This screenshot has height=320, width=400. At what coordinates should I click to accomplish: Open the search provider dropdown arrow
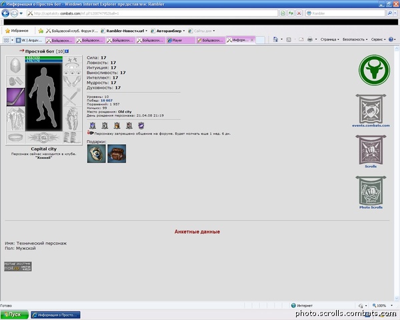point(395,13)
